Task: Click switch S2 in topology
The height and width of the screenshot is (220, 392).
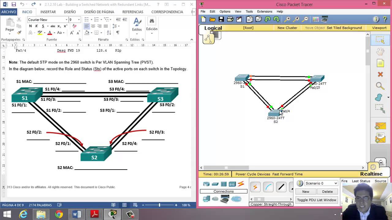Action: (x=274, y=113)
